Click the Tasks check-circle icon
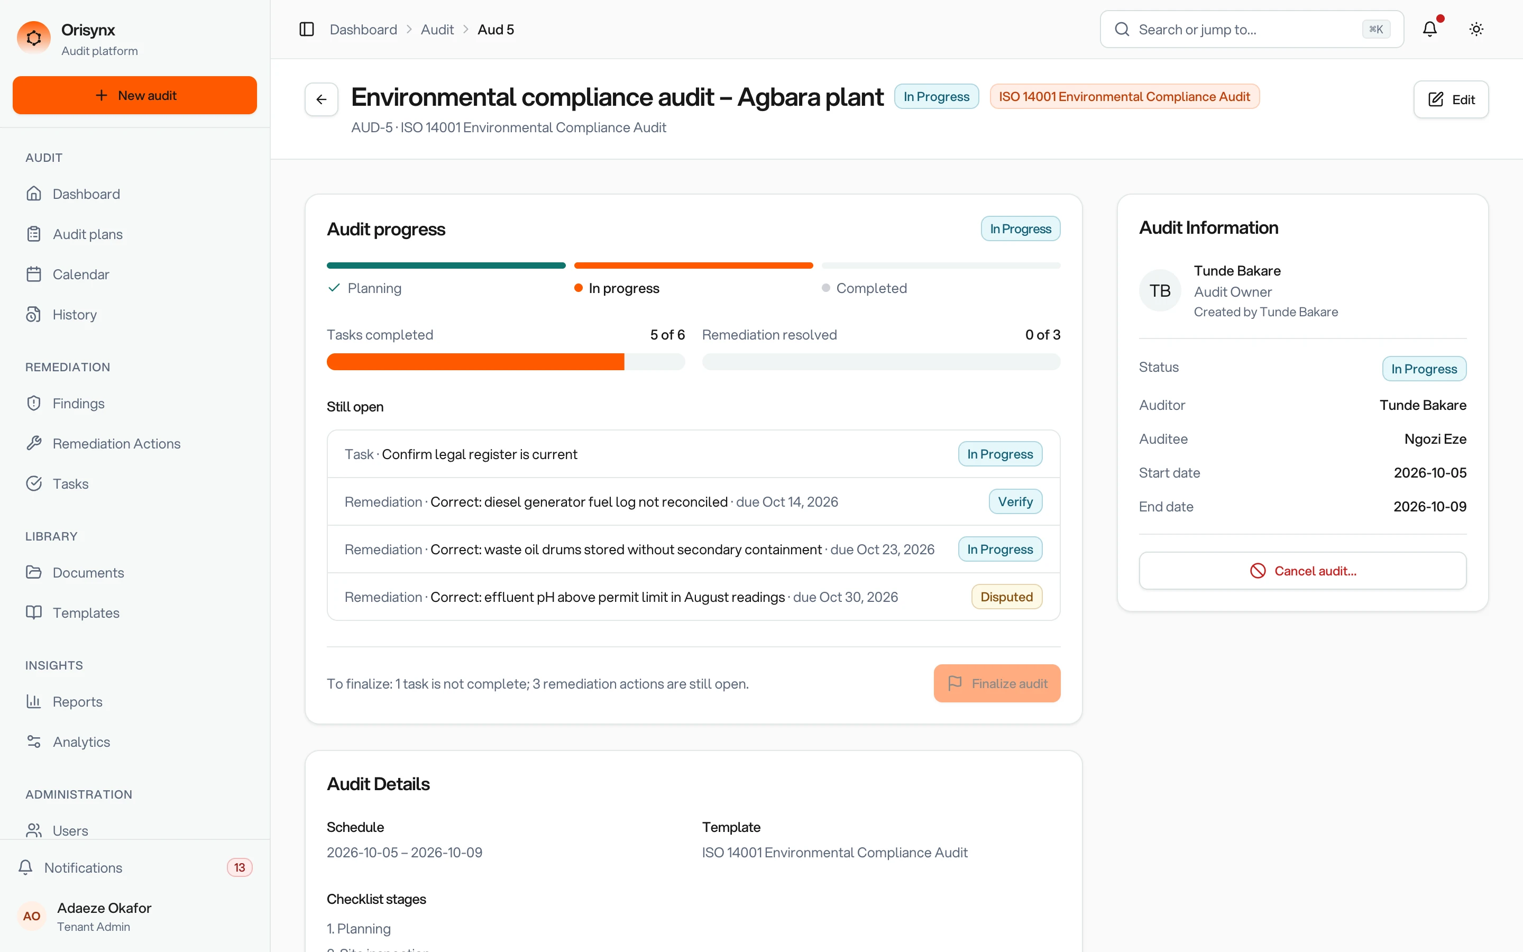The image size is (1523, 952). [34, 484]
